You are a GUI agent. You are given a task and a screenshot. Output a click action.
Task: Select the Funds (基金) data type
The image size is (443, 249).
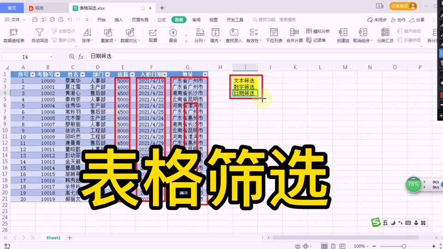pos(173,36)
